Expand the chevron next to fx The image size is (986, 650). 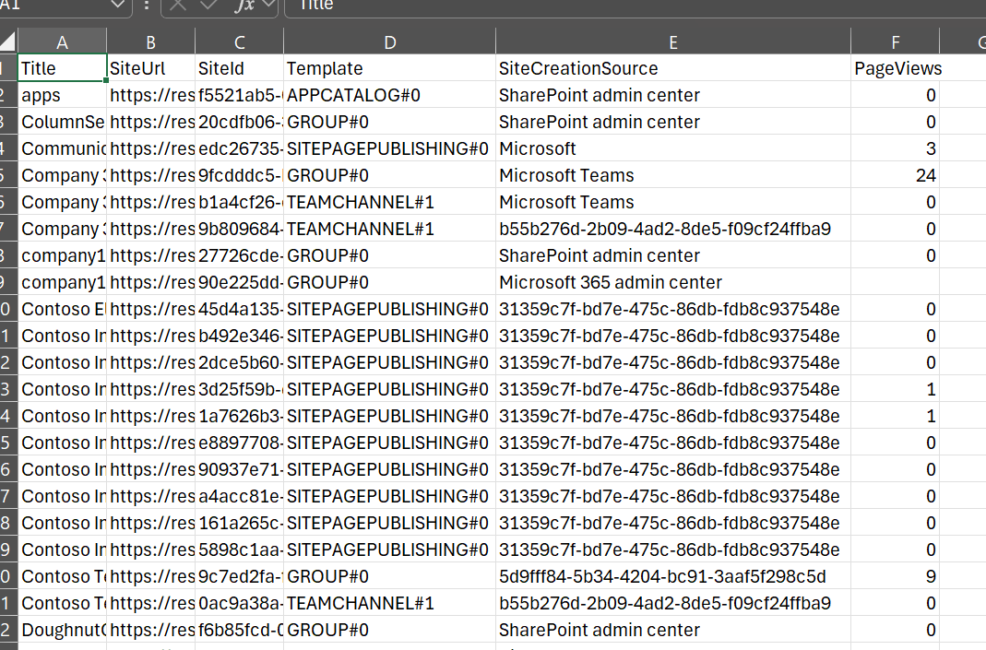(x=268, y=5)
